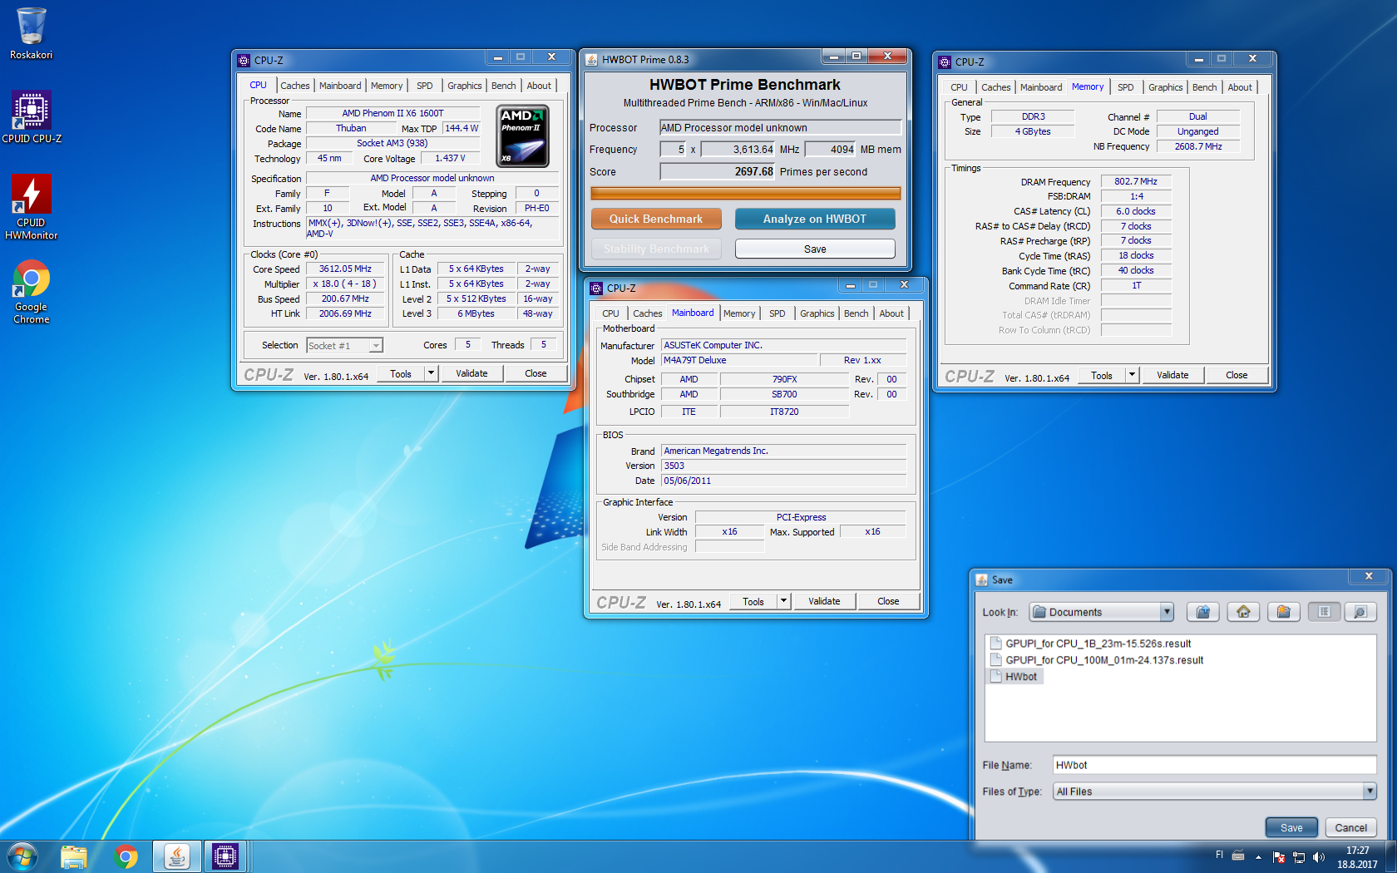Select the Java app taskbar icon
1397x873 pixels.
(176, 856)
